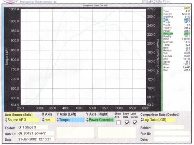The height and width of the screenshot is (145, 194).
Task: Click the Speed row label
Action: 167,62
